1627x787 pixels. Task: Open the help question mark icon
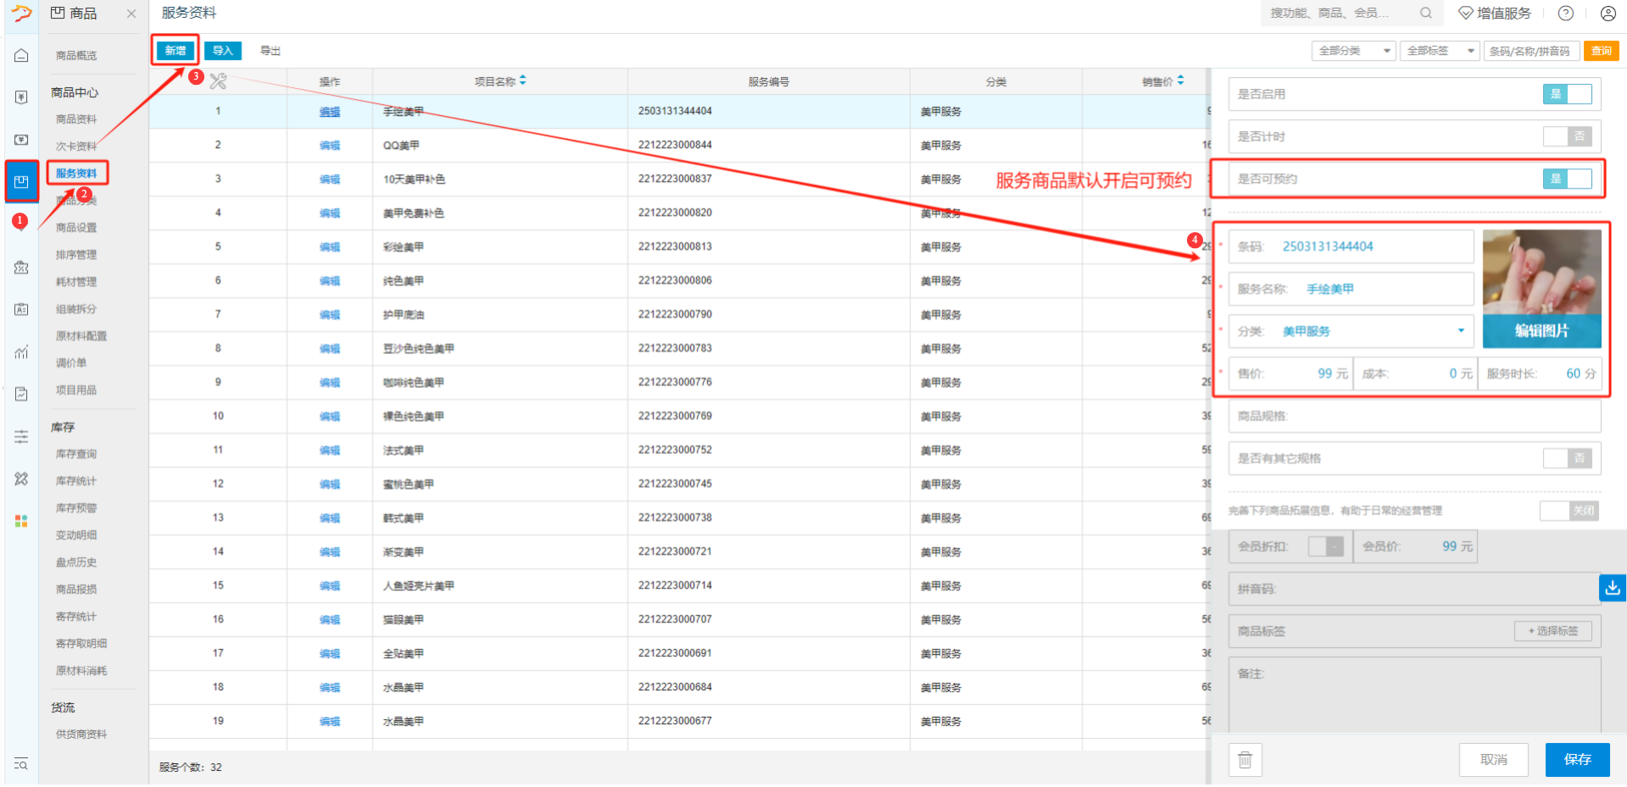(x=1566, y=14)
